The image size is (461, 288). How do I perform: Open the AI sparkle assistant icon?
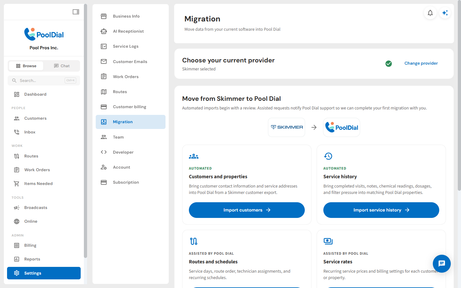pos(445,13)
